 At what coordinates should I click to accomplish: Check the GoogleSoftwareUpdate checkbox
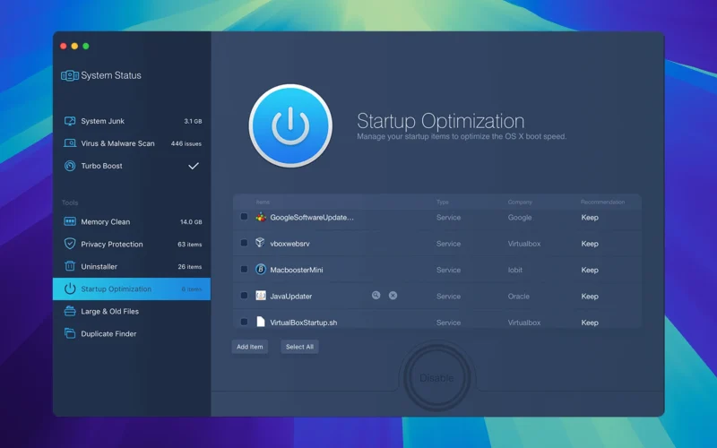pyautogui.click(x=244, y=217)
